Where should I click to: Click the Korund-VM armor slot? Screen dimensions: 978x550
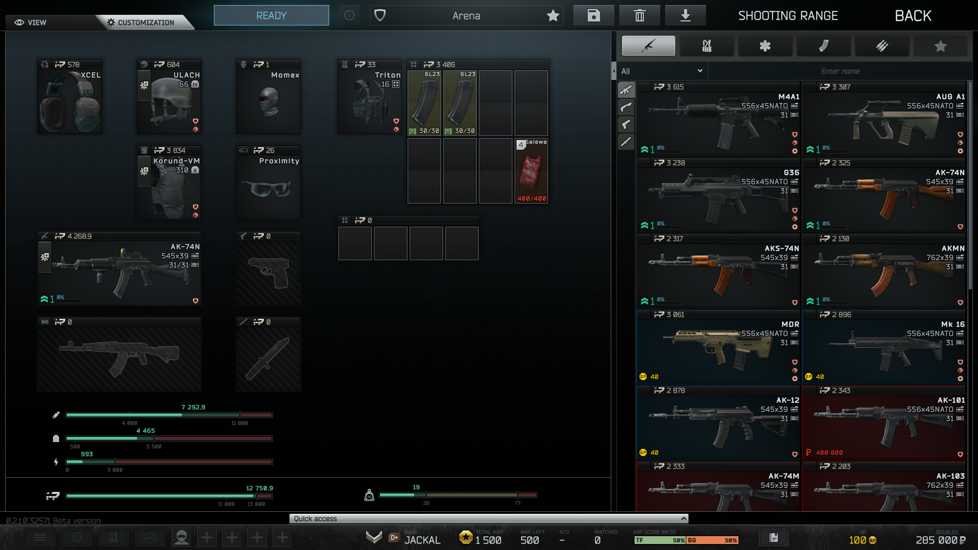point(169,183)
